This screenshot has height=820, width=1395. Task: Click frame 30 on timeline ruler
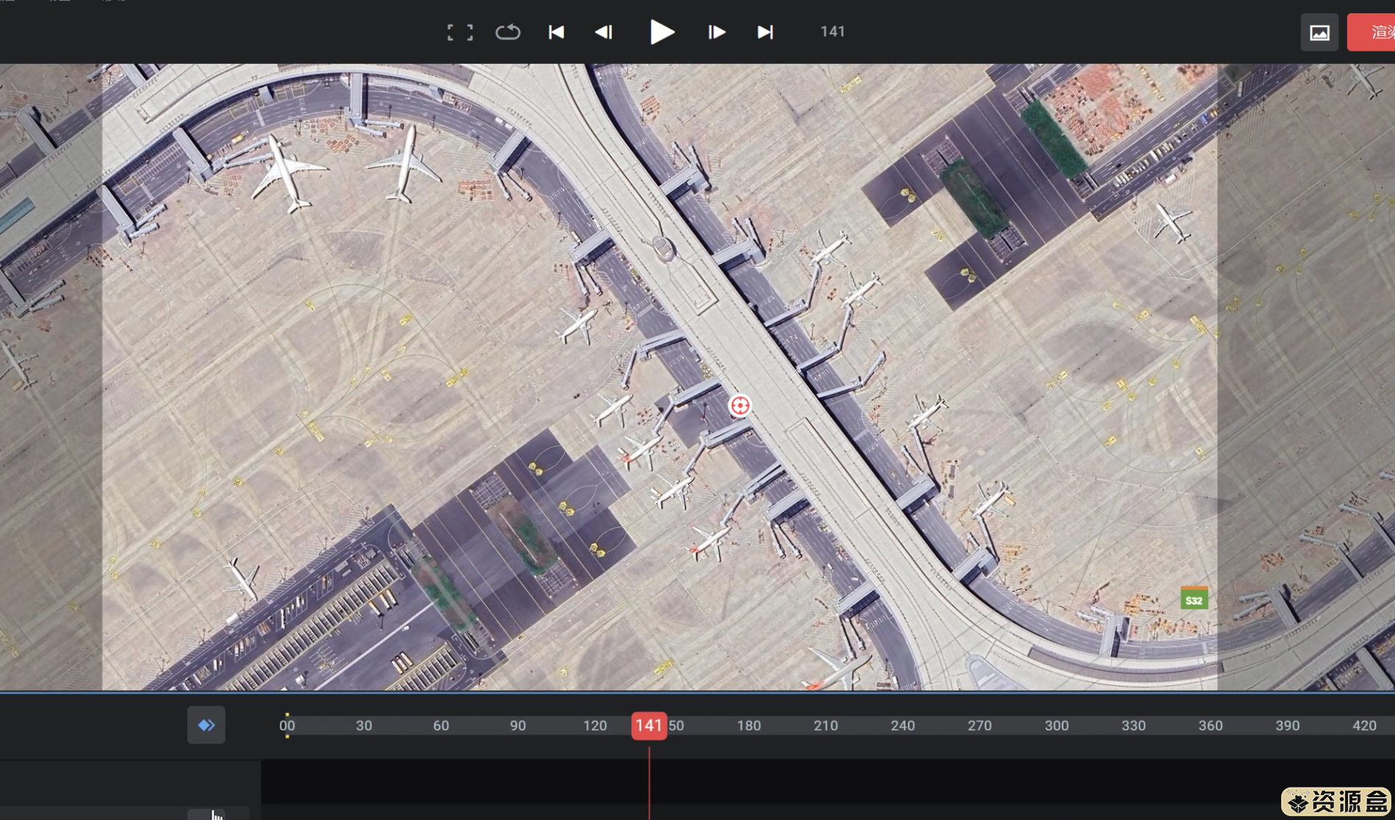point(364,725)
